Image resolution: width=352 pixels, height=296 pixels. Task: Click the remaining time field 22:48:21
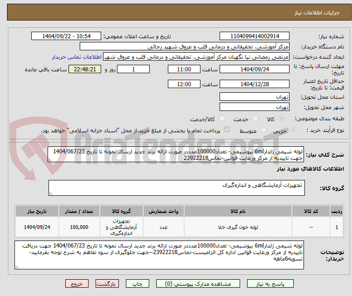[85, 69]
